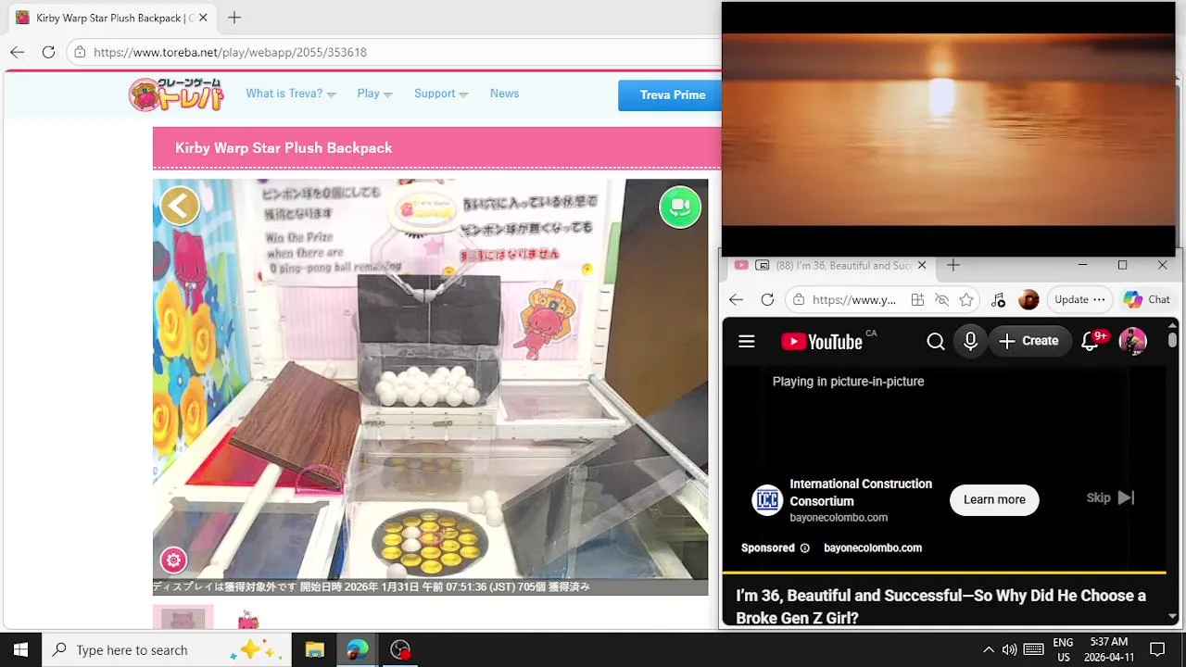
Task: Open game settings via the pink gear icon
Action: click(173, 560)
